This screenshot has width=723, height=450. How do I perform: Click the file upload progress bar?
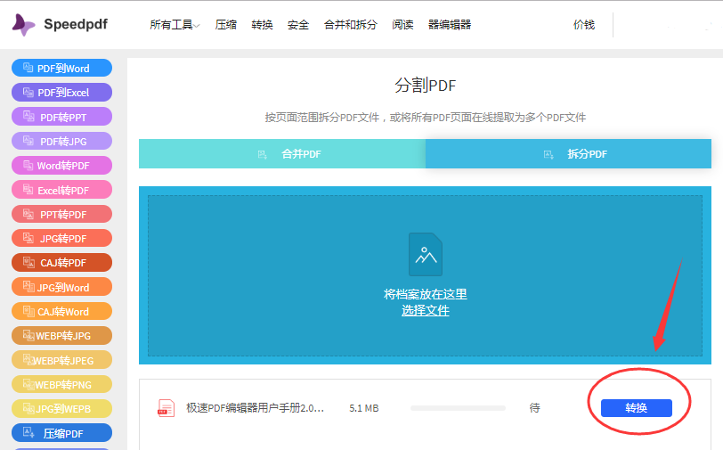click(458, 408)
